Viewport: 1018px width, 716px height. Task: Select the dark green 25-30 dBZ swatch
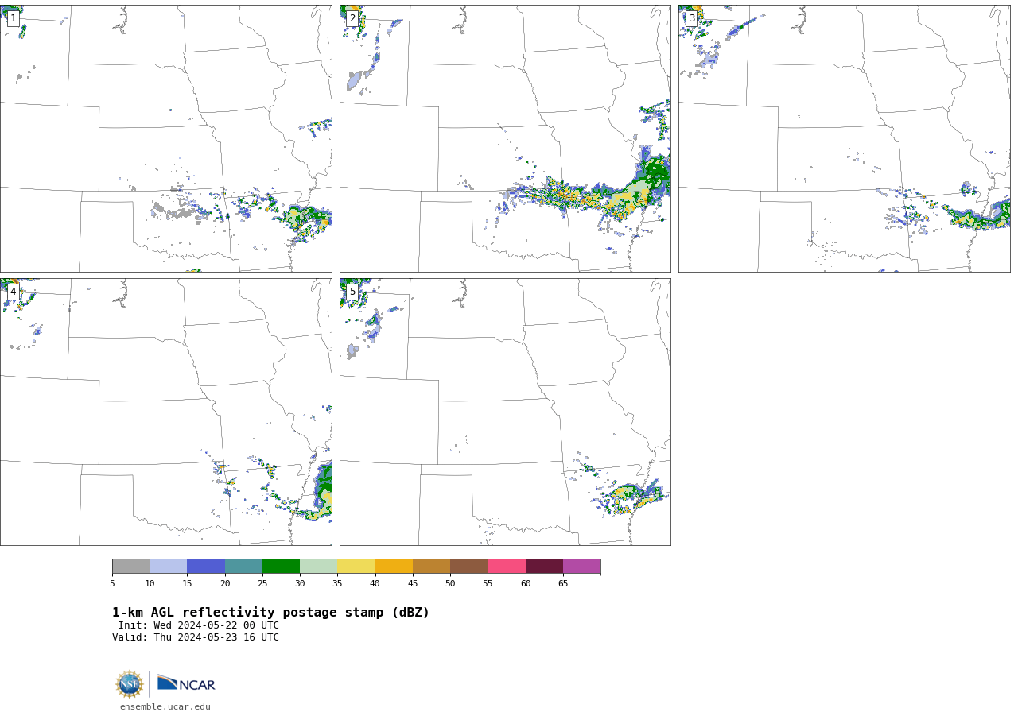click(x=281, y=567)
